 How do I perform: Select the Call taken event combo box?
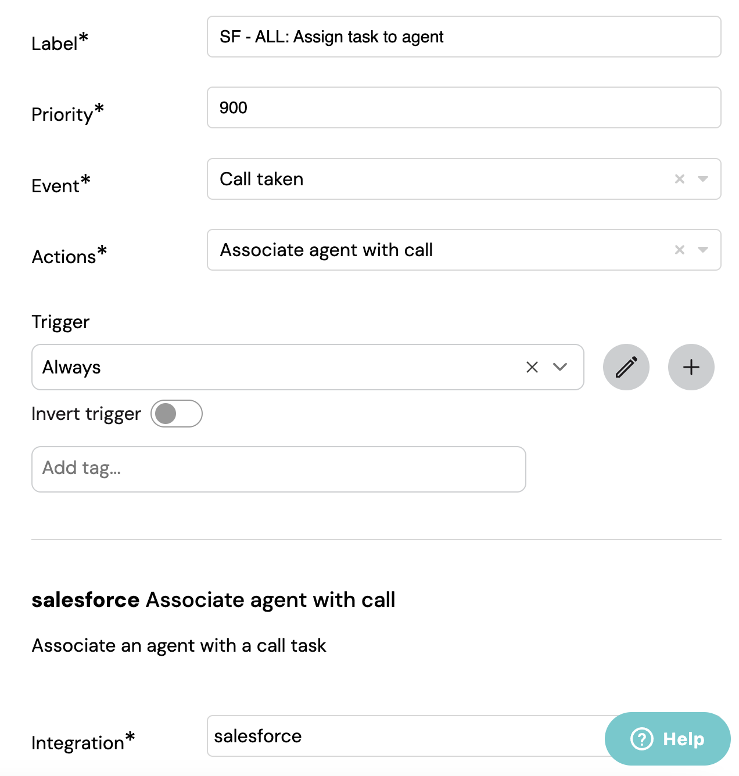(x=464, y=179)
